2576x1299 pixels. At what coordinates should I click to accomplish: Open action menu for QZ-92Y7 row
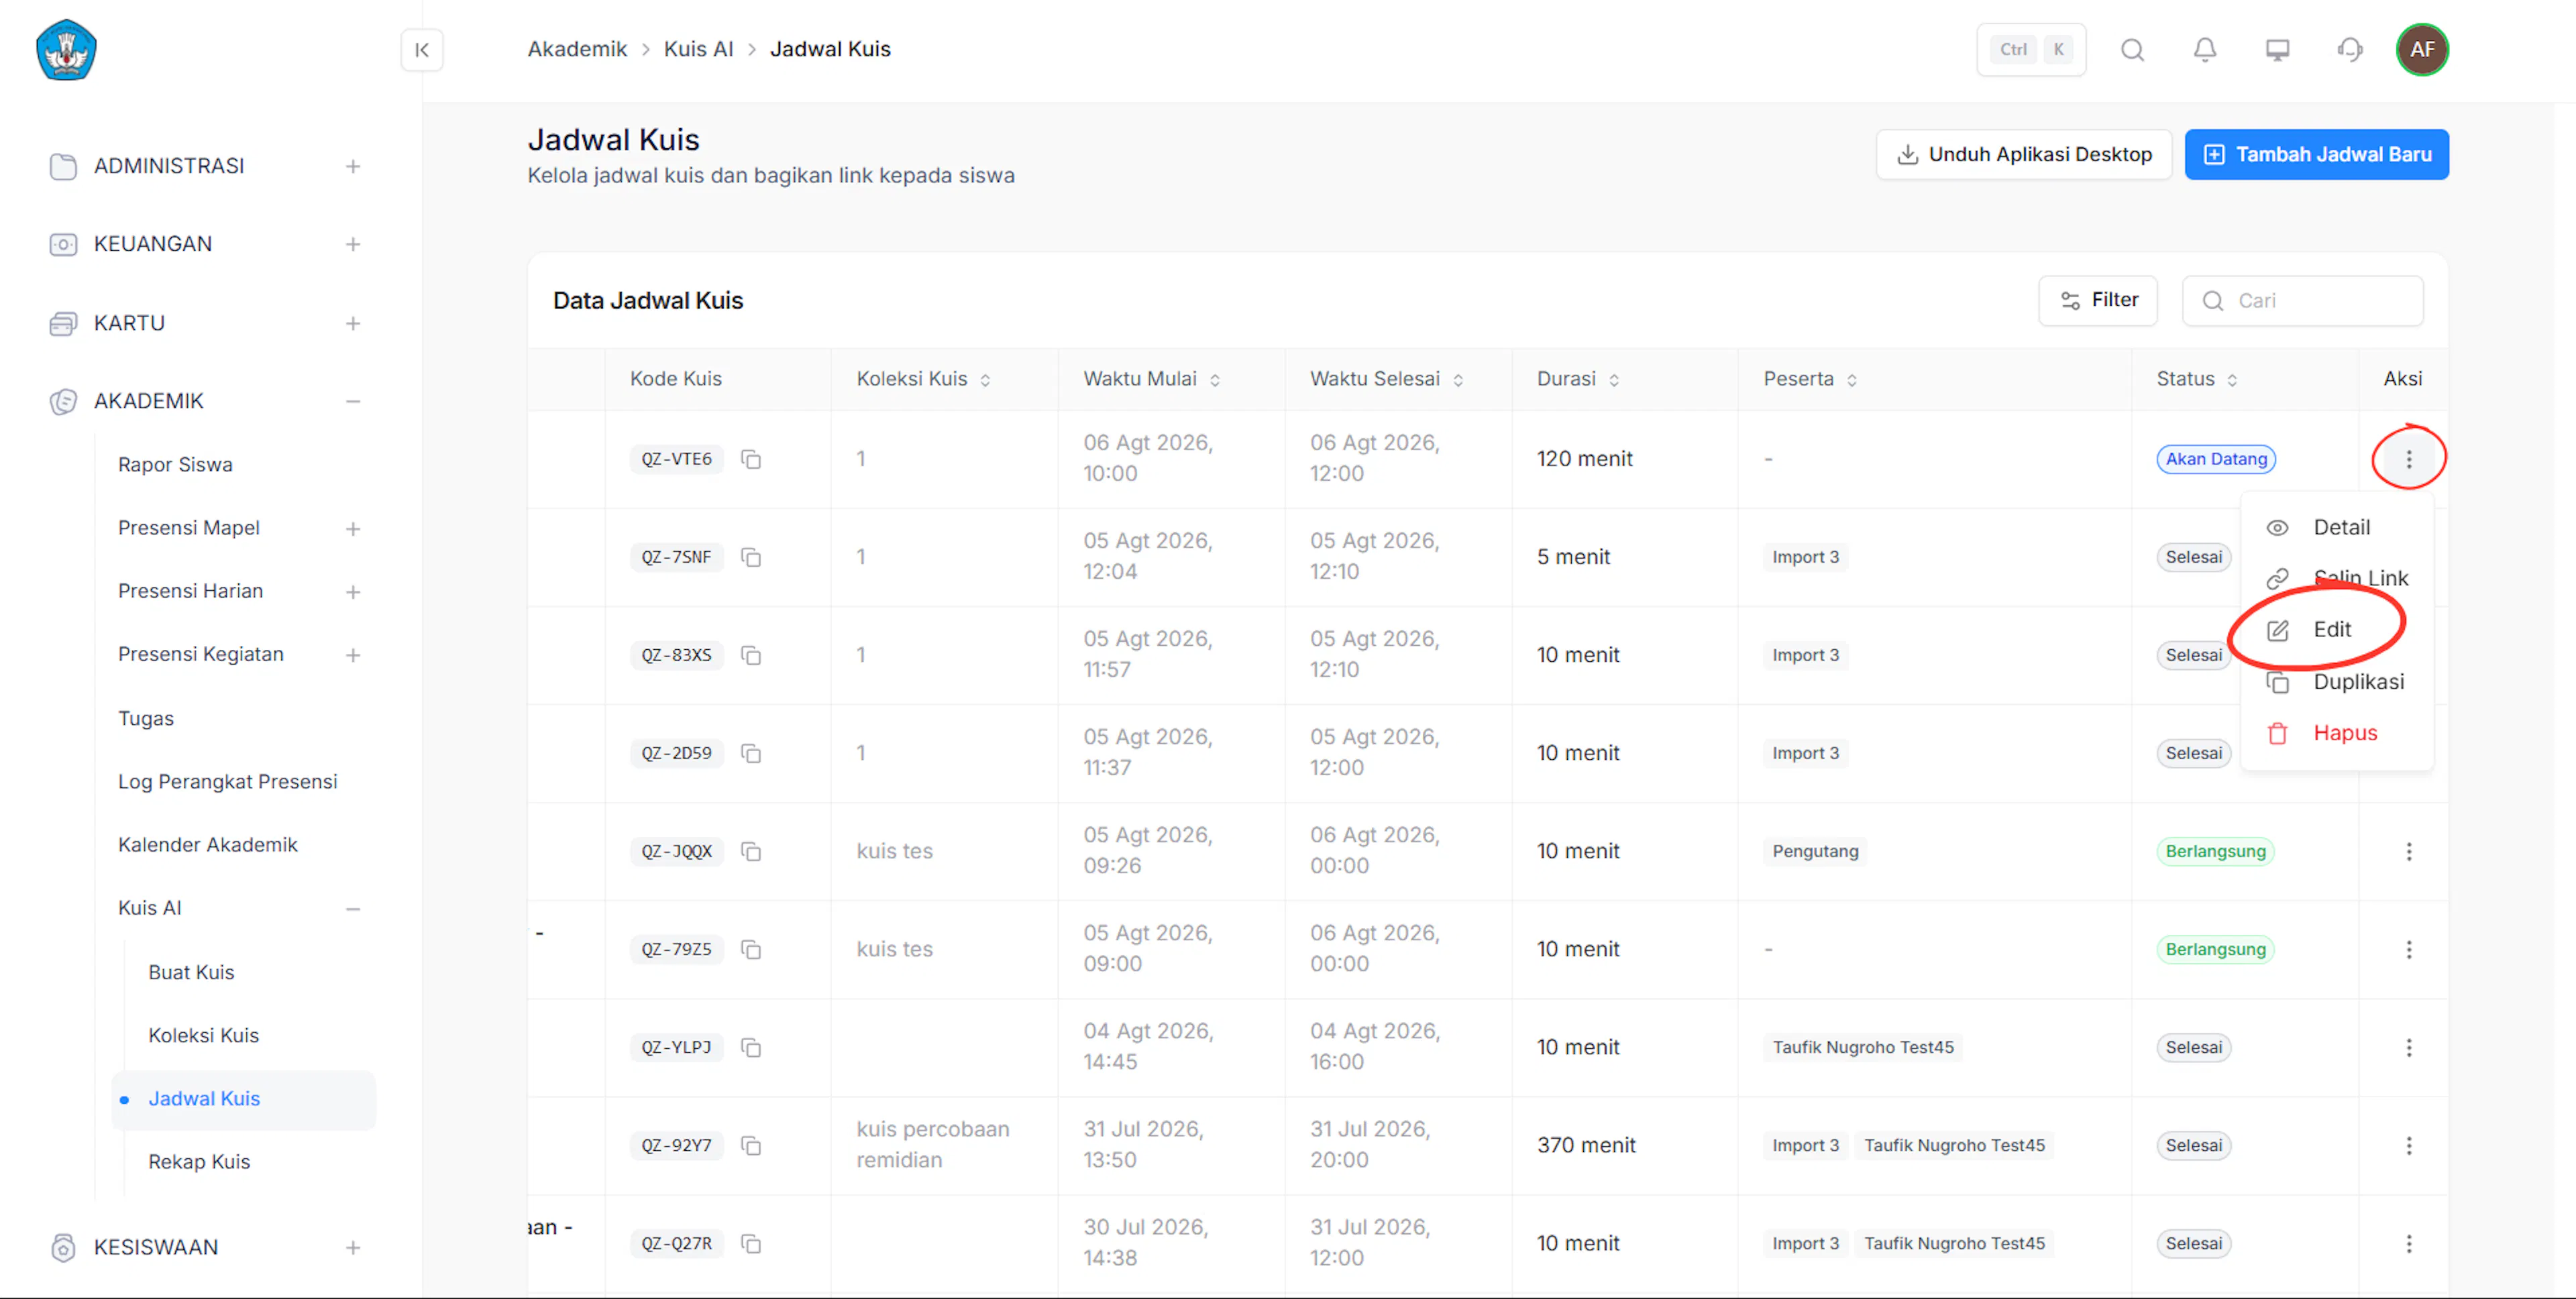coord(2409,1145)
